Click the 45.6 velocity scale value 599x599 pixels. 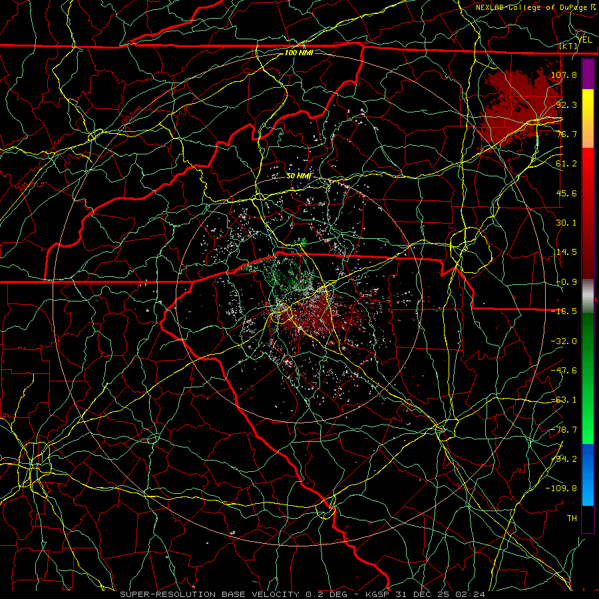[566, 193]
